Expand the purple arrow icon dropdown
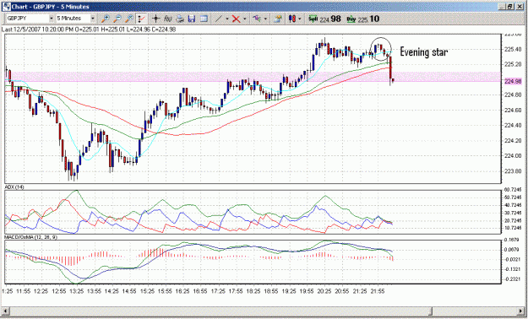The height and width of the screenshot is (319, 528). click(265, 19)
